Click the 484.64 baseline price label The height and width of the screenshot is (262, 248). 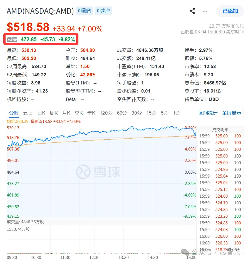point(13,172)
